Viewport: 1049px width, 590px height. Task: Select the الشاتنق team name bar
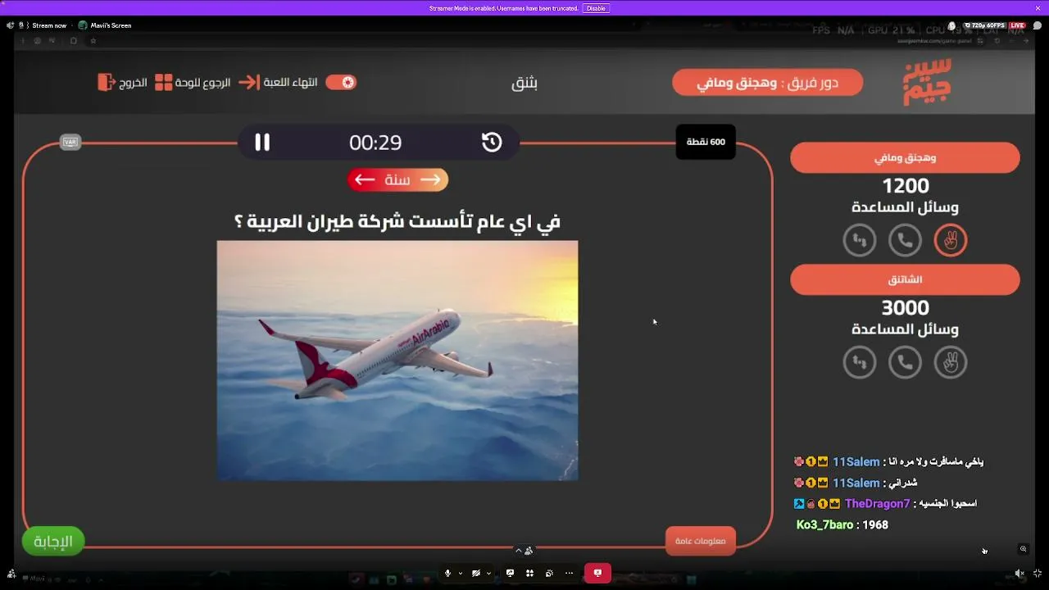coord(905,279)
